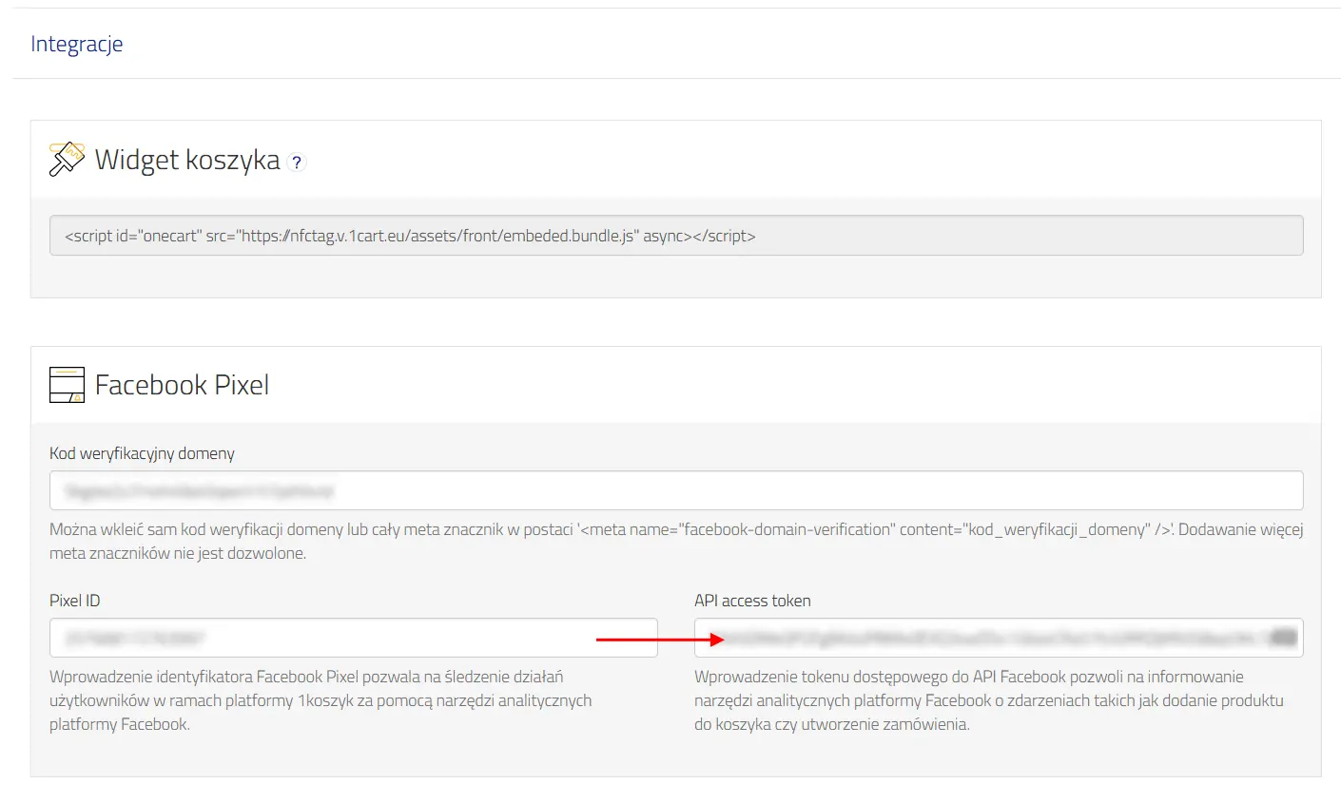
Task: Open the question mark help for Widget koszyka
Action: tap(297, 163)
